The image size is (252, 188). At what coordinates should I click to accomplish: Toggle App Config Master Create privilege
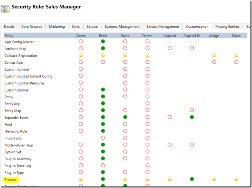[x=81, y=41]
